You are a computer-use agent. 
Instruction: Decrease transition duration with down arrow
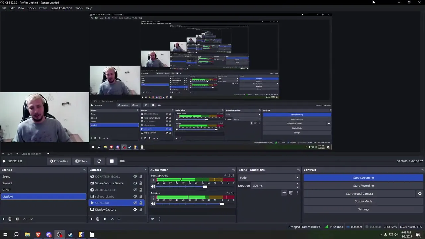297,187
